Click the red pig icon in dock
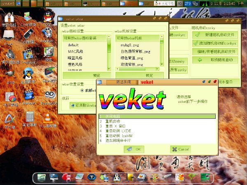The height and width of the screenshot is (185, 247). point(66,178)
